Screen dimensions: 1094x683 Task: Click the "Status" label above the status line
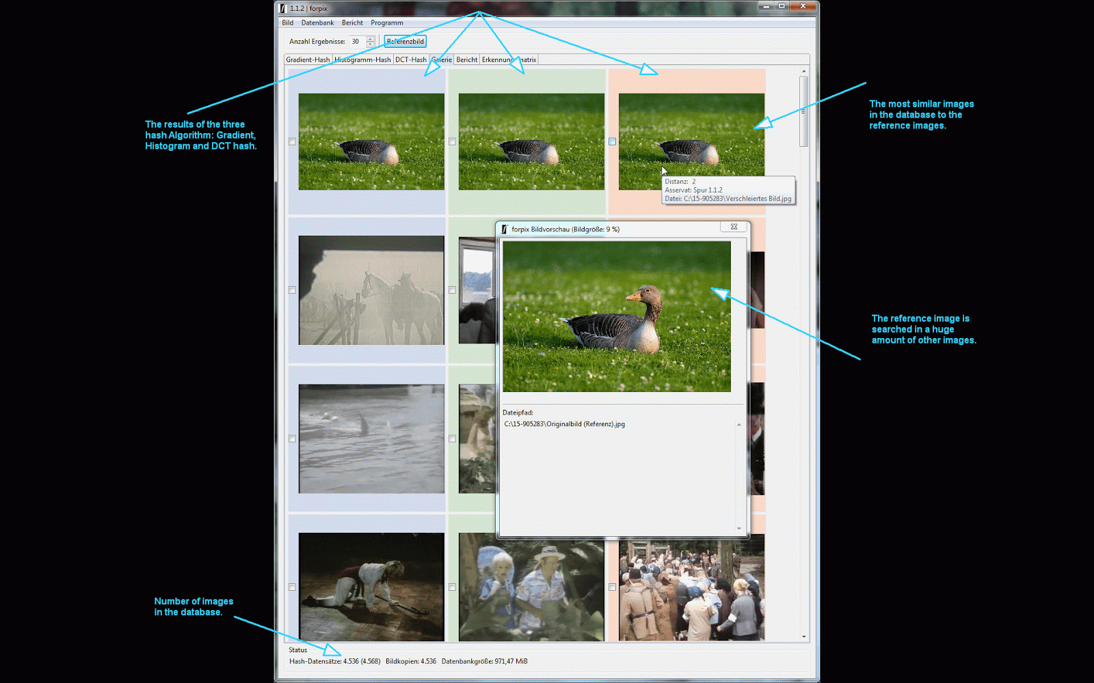tap(298, 650)
